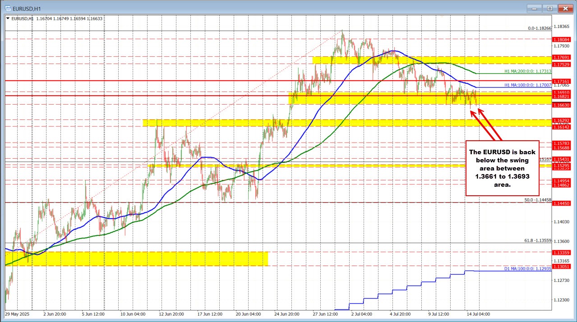This screenshot has width=577, height=322.
Task: Click the red 1.13359 price tag
Action: 562,253
